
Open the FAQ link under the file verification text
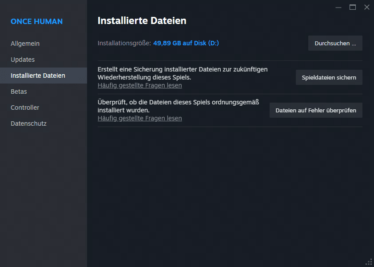[x=140, y=118]
